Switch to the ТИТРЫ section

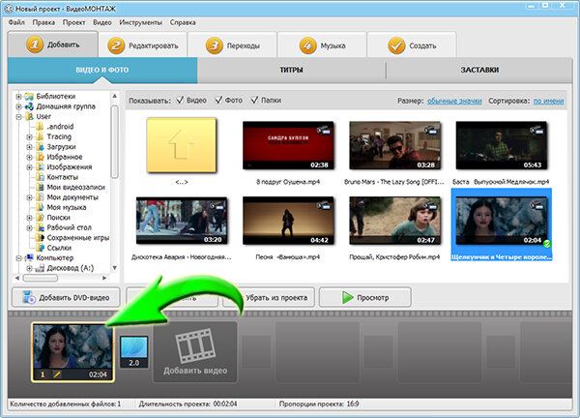point(291,70)
